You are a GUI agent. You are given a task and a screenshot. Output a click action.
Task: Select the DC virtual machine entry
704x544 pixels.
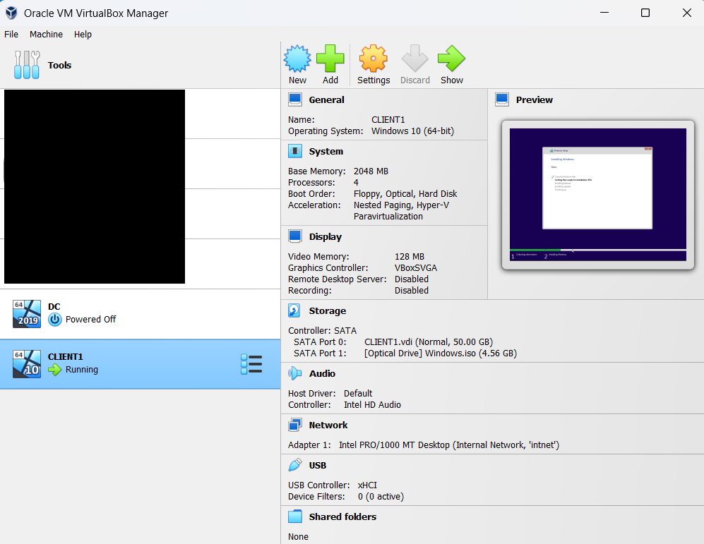[140, 314]
